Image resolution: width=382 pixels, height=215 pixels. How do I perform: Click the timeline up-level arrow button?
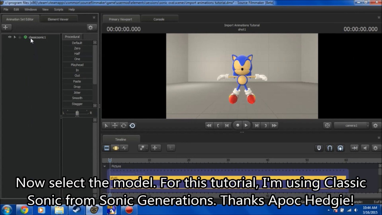[171, 148]
